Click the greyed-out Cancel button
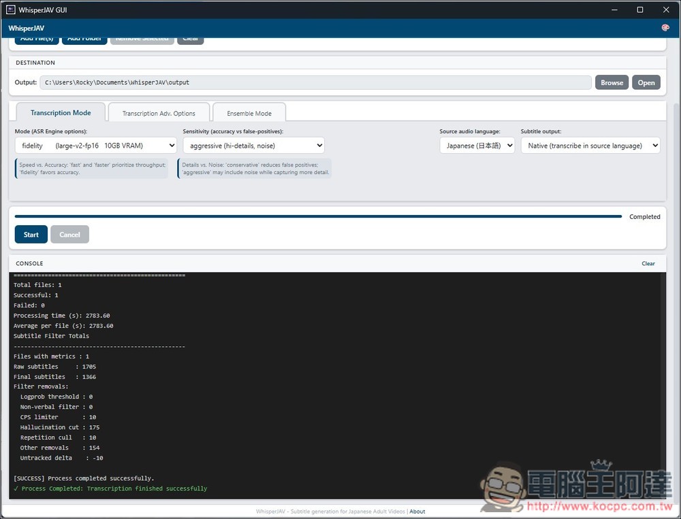The width and height of the screenshot is (681, 519). (x=69, y=235)
